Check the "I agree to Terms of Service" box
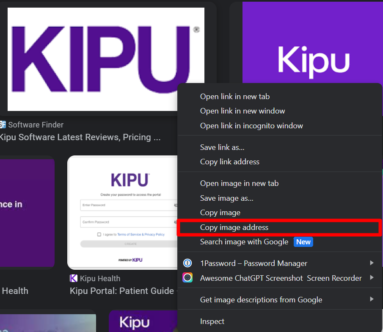Screen dimensions: 383x332 tap(99, 234)
